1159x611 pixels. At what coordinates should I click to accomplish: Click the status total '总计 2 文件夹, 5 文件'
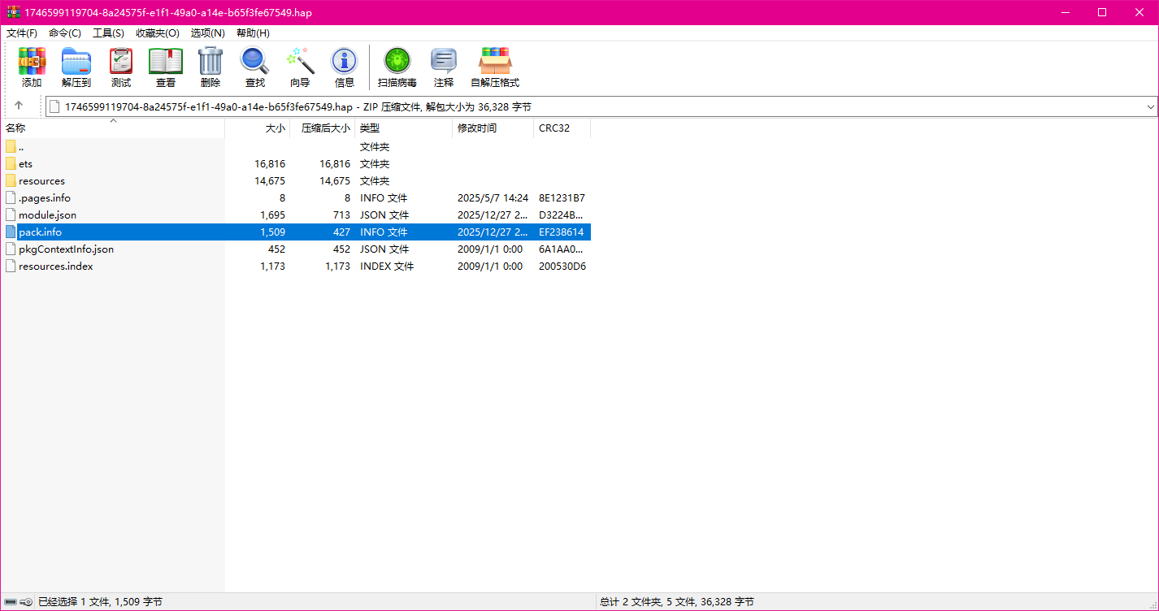pyautogui.click(x=647, y=602)
